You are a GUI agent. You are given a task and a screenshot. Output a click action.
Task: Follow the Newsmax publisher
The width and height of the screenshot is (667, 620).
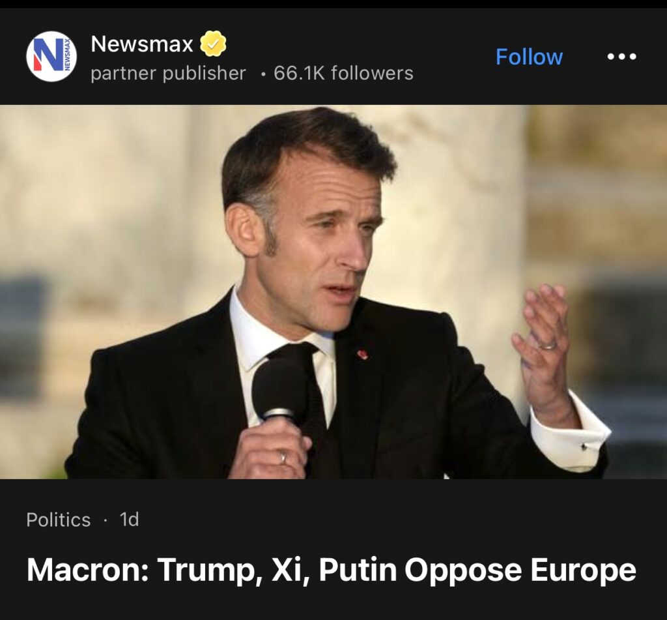point(529,57)
